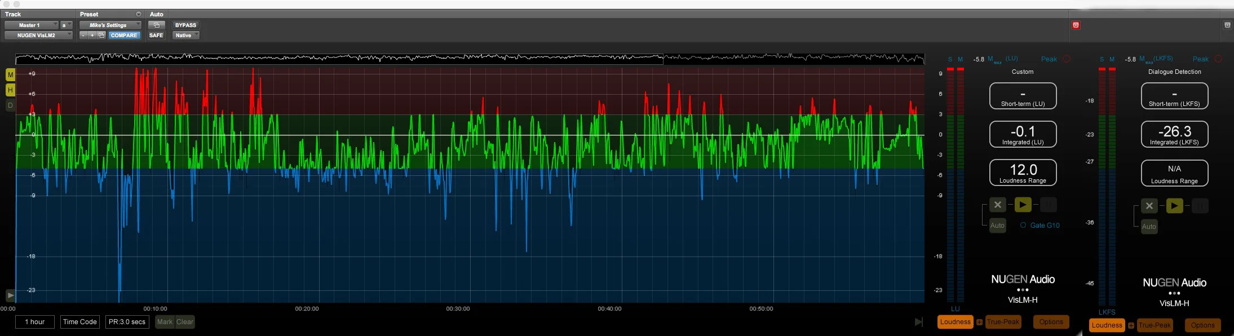
Task: Toggle the H history trace button
Action: click(x=10, y=90)
